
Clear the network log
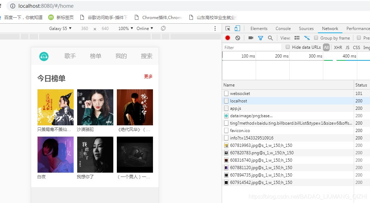pyautogui.click(x=238, y=38)
